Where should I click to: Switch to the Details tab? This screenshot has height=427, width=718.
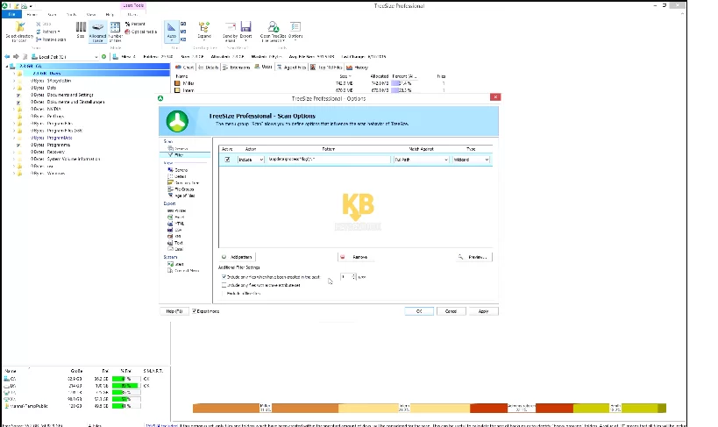(x=209, y=67)
